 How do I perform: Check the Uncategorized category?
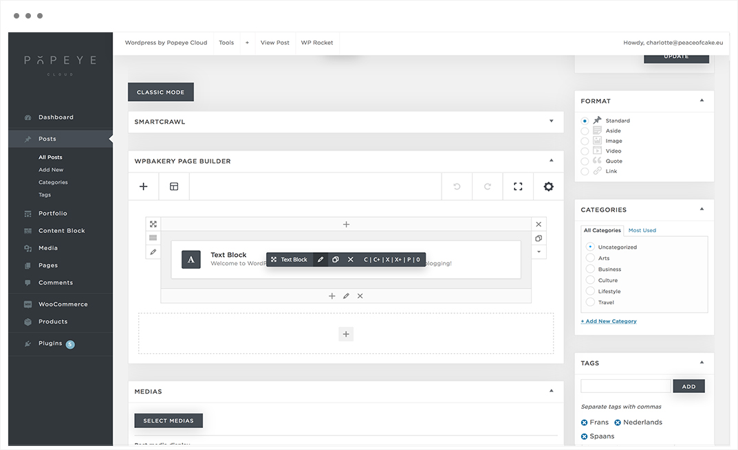click(590, 247)
